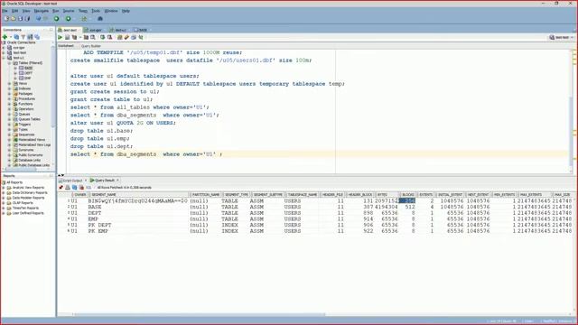The image size is (578, 325).
Task: Click the refresh icon in Query Result toolbar
Action: [74, 188]
